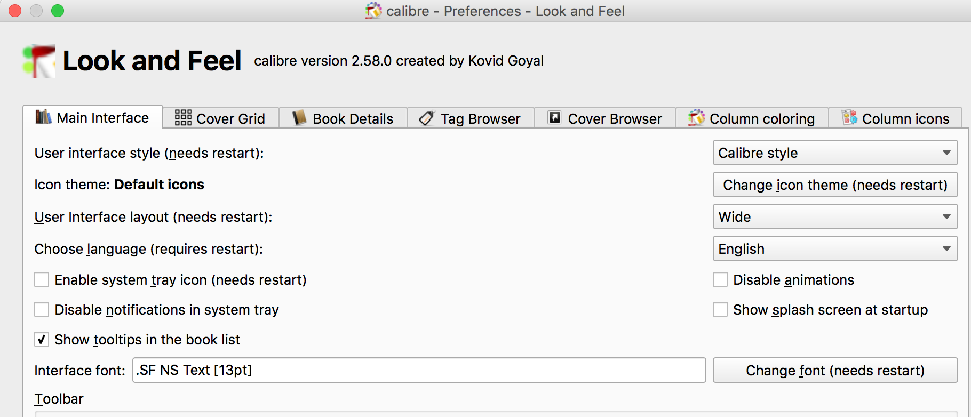Click the Column coloring tab's icon
Viewport: 971px width, 417px height.
click(x=696, y=117)
